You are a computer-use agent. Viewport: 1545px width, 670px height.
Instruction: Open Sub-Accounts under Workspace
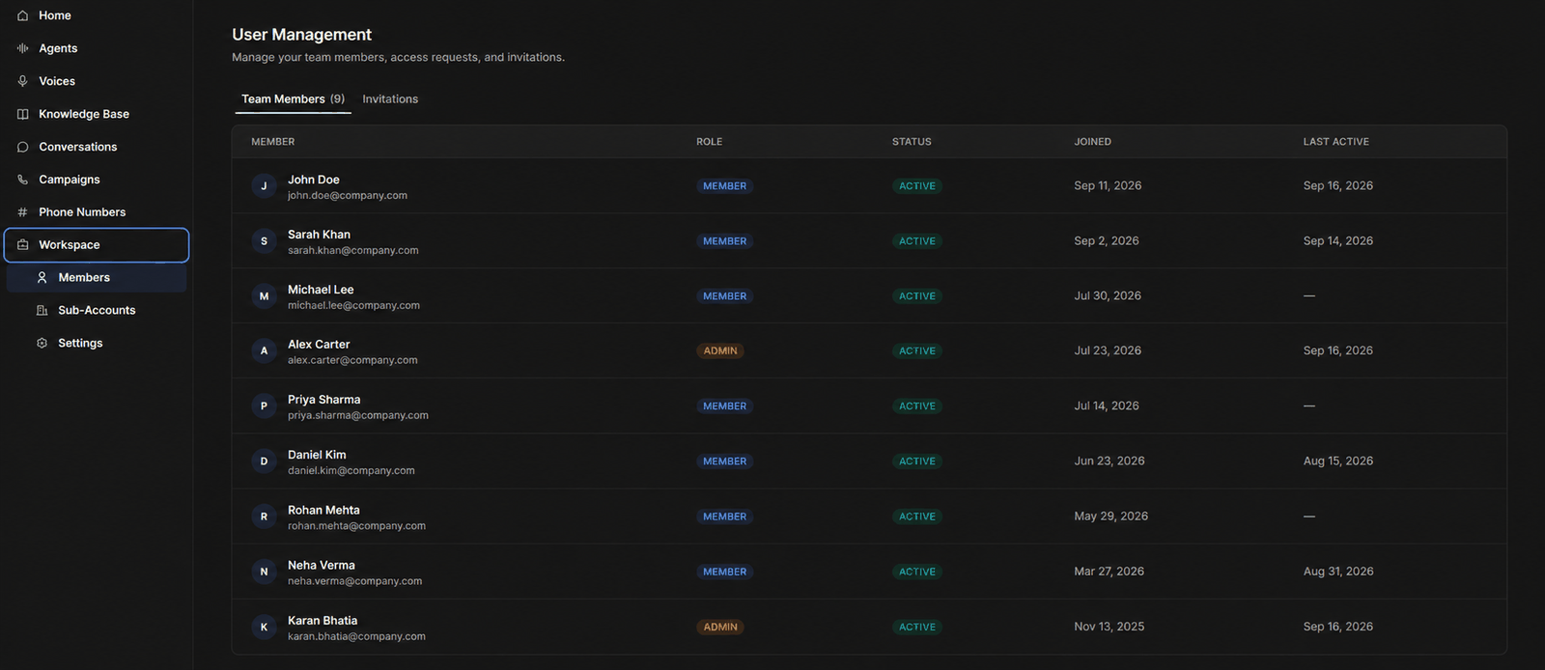[x=97, y=311]
